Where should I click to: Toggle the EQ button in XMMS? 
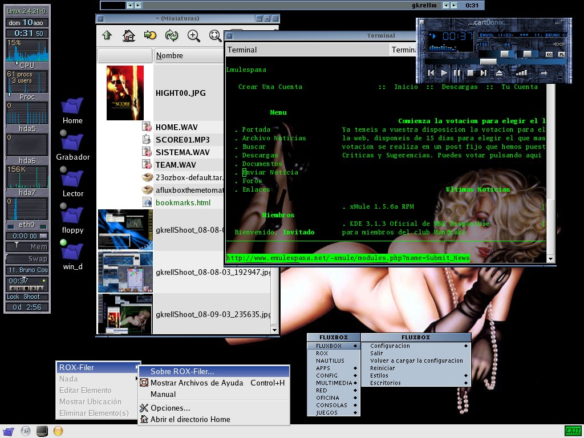pyautogui.click(x=549, y=54)
